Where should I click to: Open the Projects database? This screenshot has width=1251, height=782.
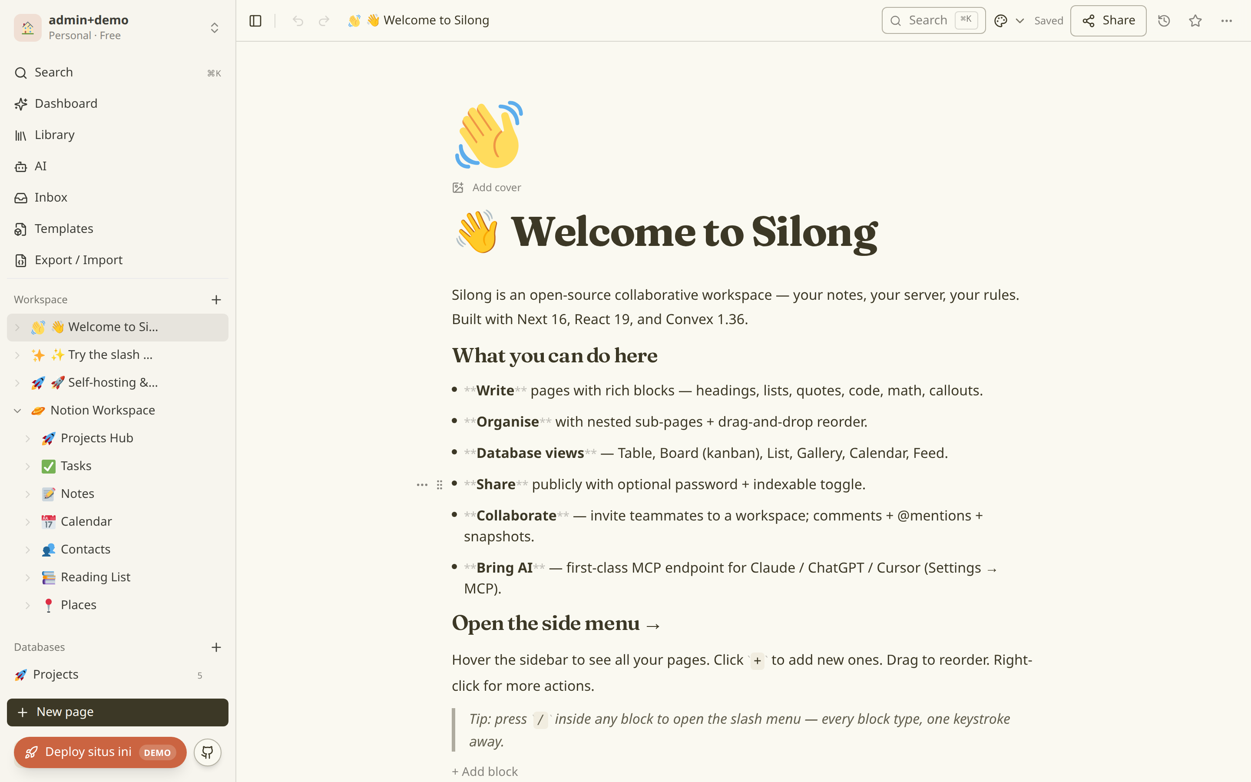click(x=117, y=674)
